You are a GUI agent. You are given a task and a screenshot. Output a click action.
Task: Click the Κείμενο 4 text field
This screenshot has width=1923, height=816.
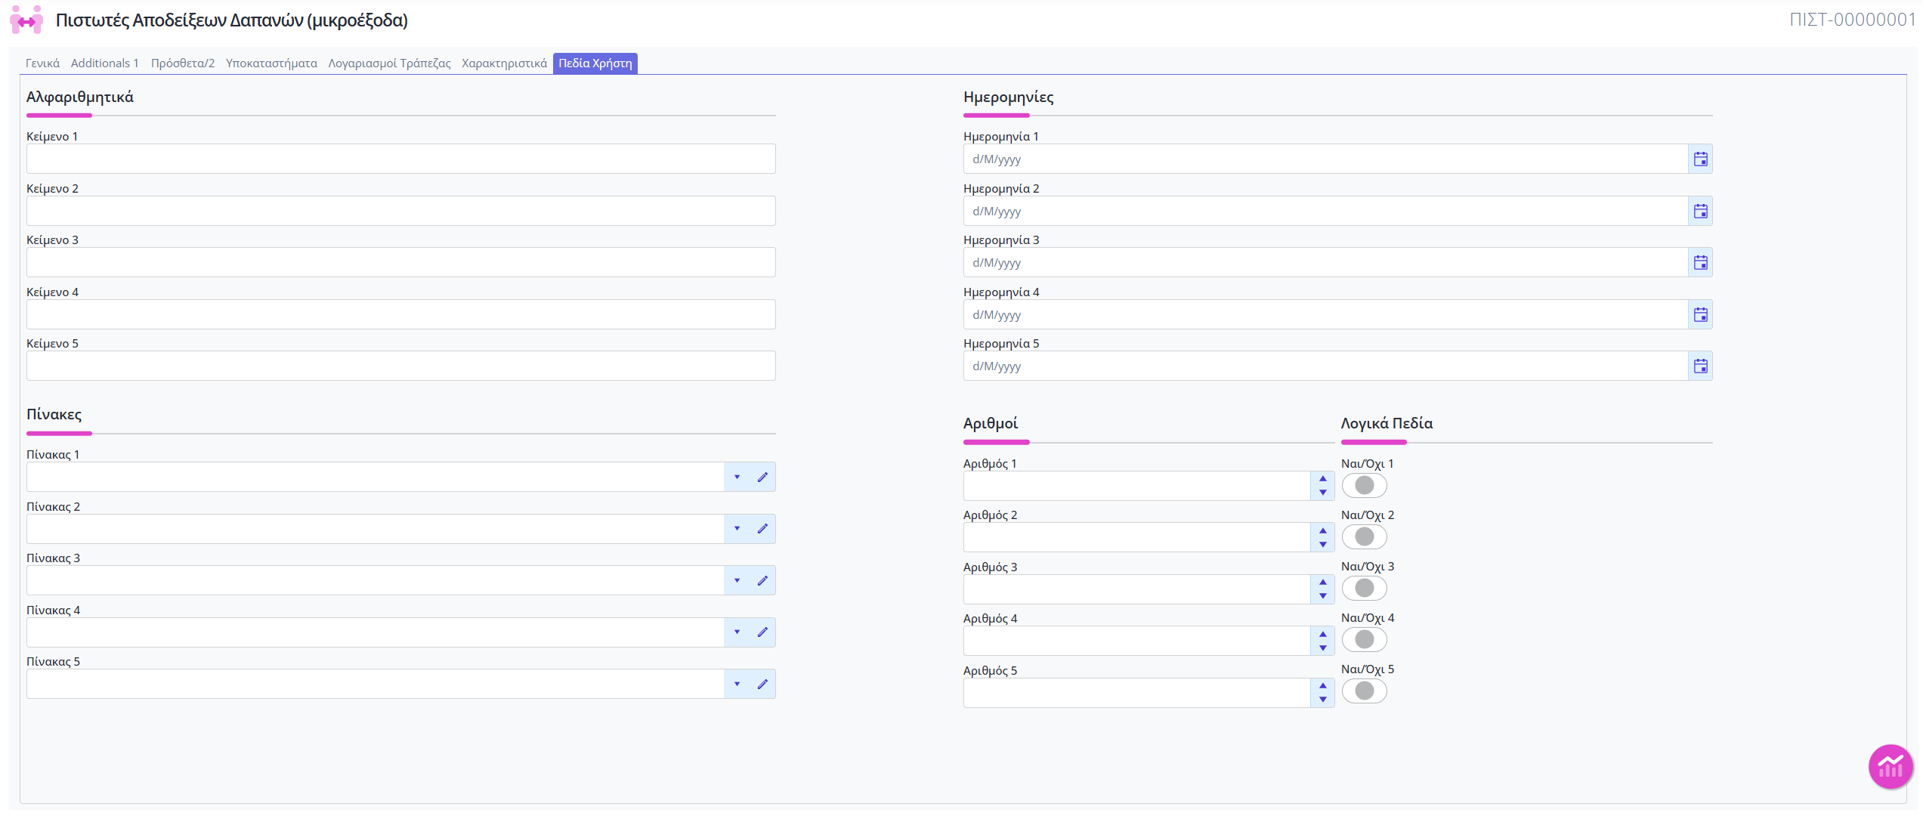tap(401, 315)
